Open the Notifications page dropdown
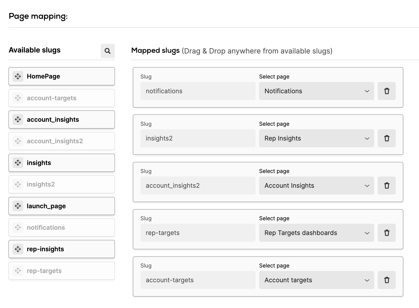Screen dimensions: 419x308 click(316, 91)
